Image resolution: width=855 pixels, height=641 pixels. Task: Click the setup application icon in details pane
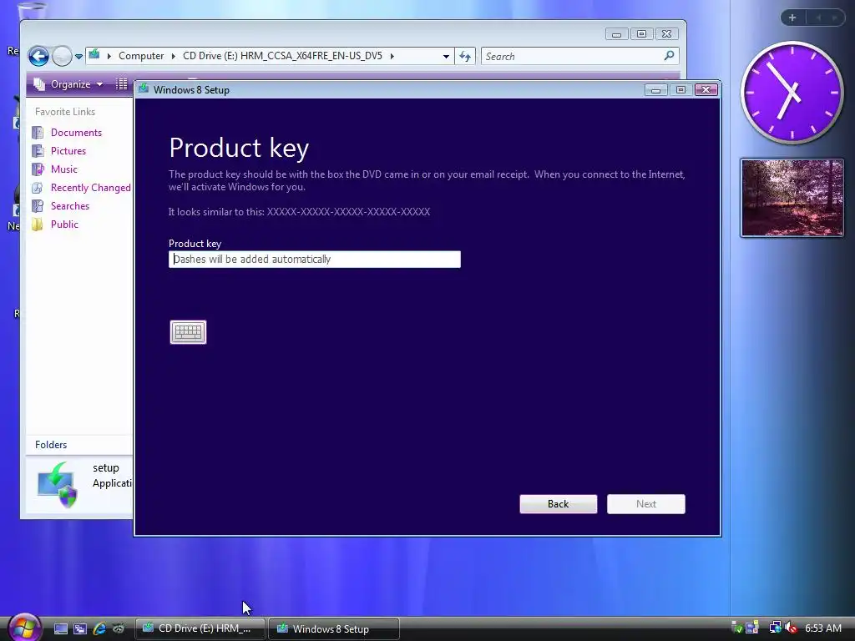click(x=58, y=485)
